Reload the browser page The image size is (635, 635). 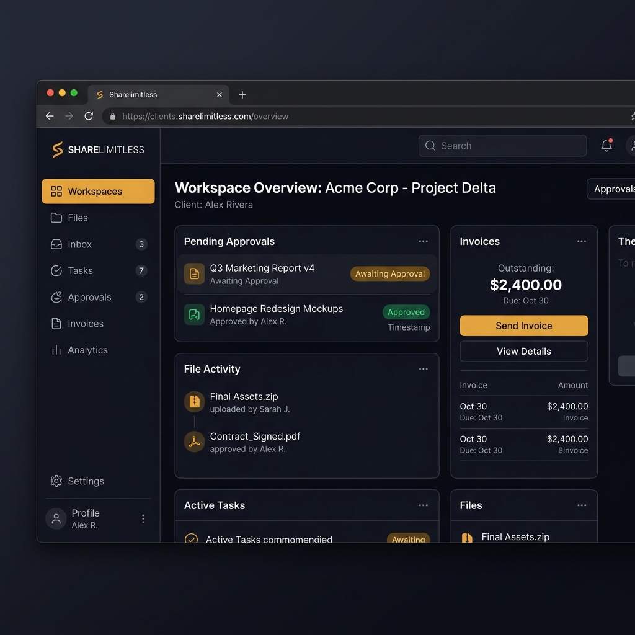point(89,116)
